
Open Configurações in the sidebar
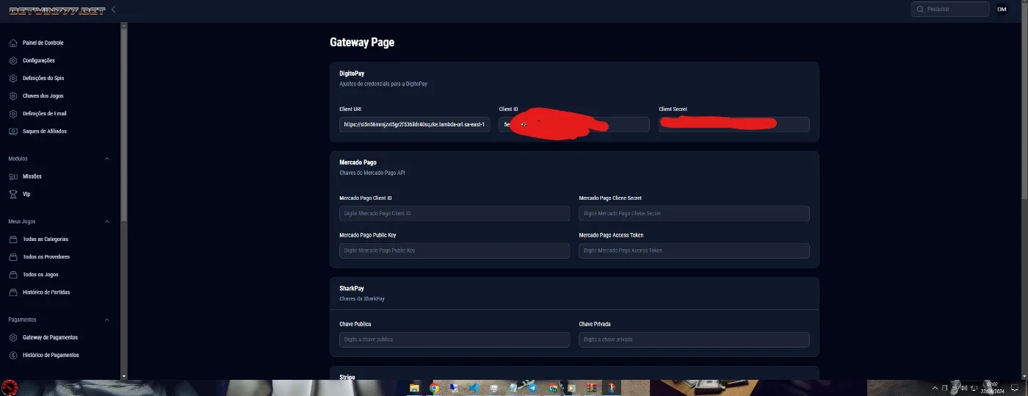[38, 60]
